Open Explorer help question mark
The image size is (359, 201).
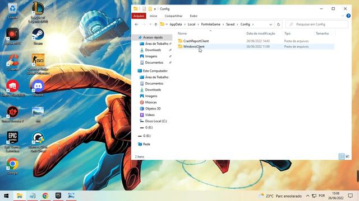[348, 16]
